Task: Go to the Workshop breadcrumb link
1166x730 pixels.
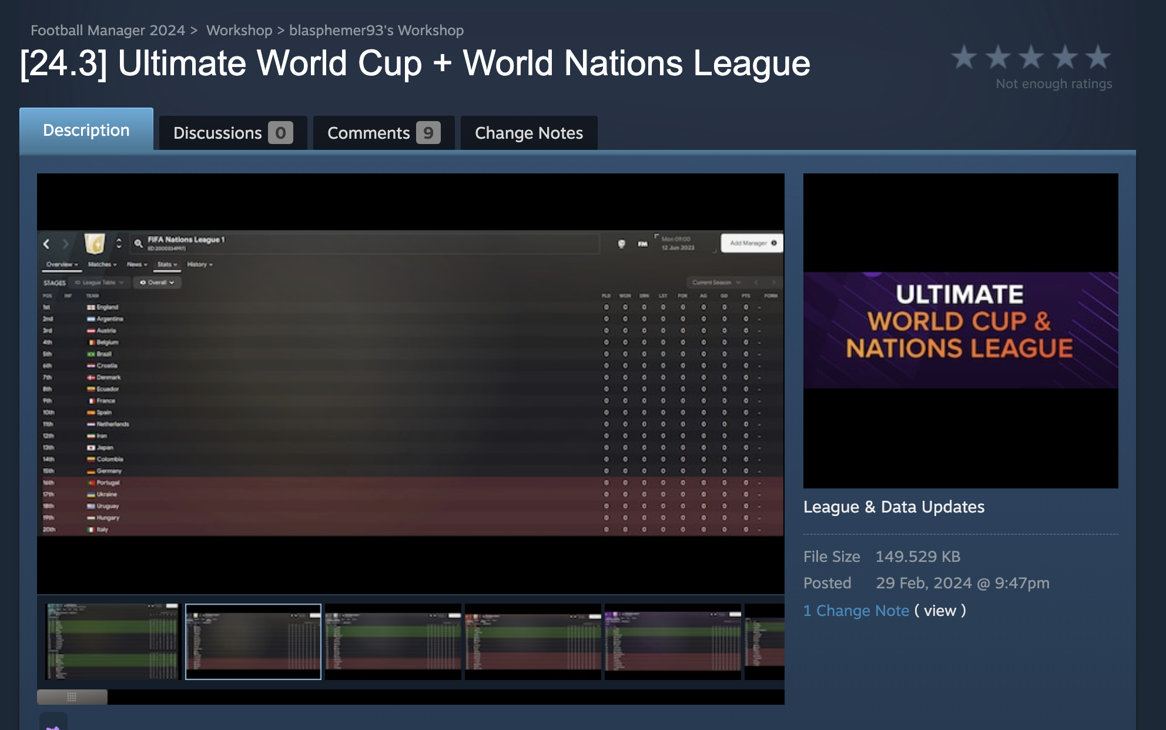Action: (239, 30)
